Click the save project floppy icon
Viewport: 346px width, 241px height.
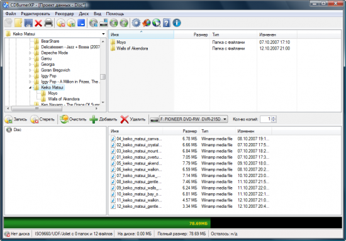coord(28,23)
